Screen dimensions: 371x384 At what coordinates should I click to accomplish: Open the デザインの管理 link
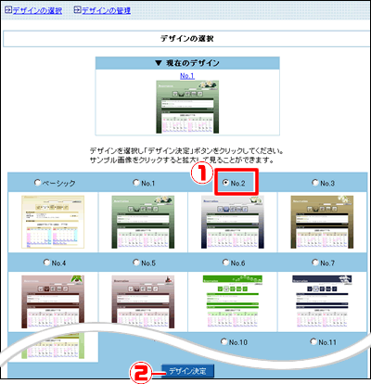[x=106, y=11]
